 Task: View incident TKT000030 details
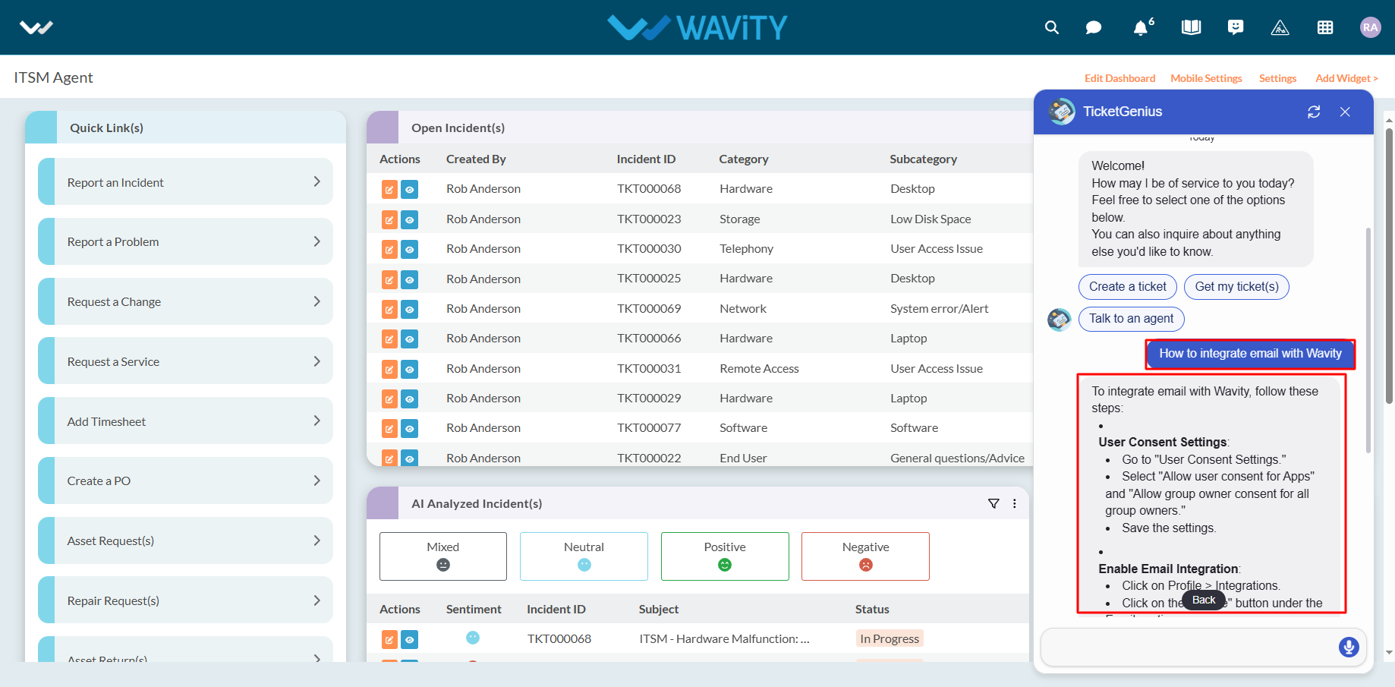pos(409,249)
